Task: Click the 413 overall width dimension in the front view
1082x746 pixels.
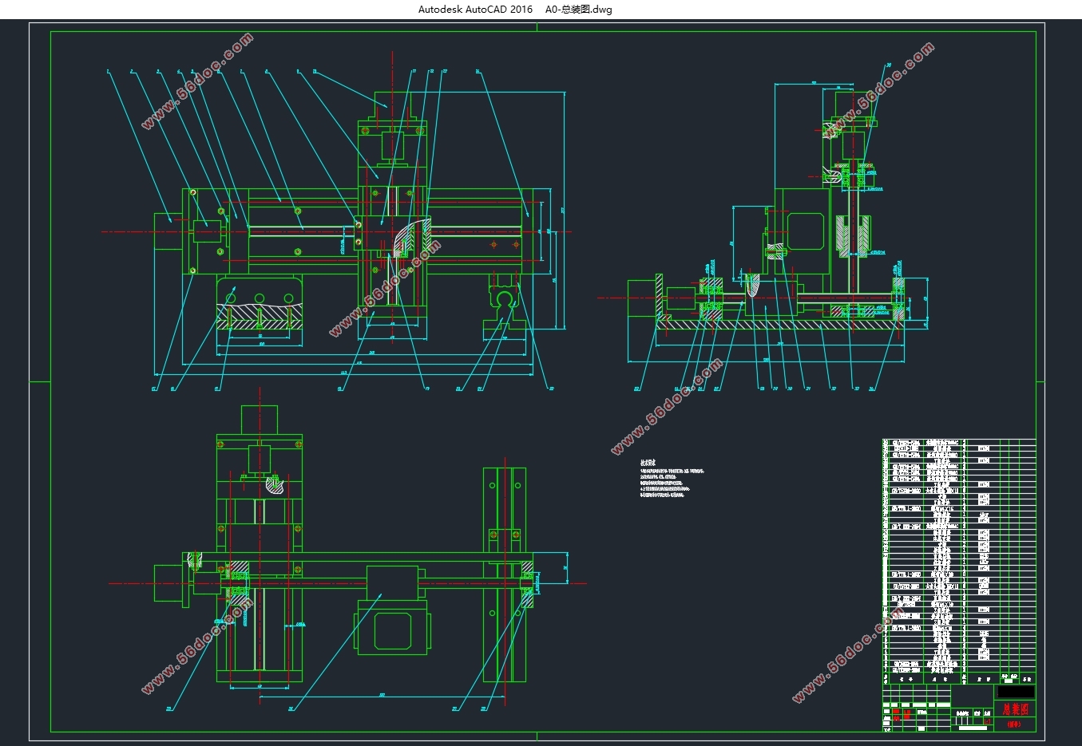Action: [x=343, y=373]
